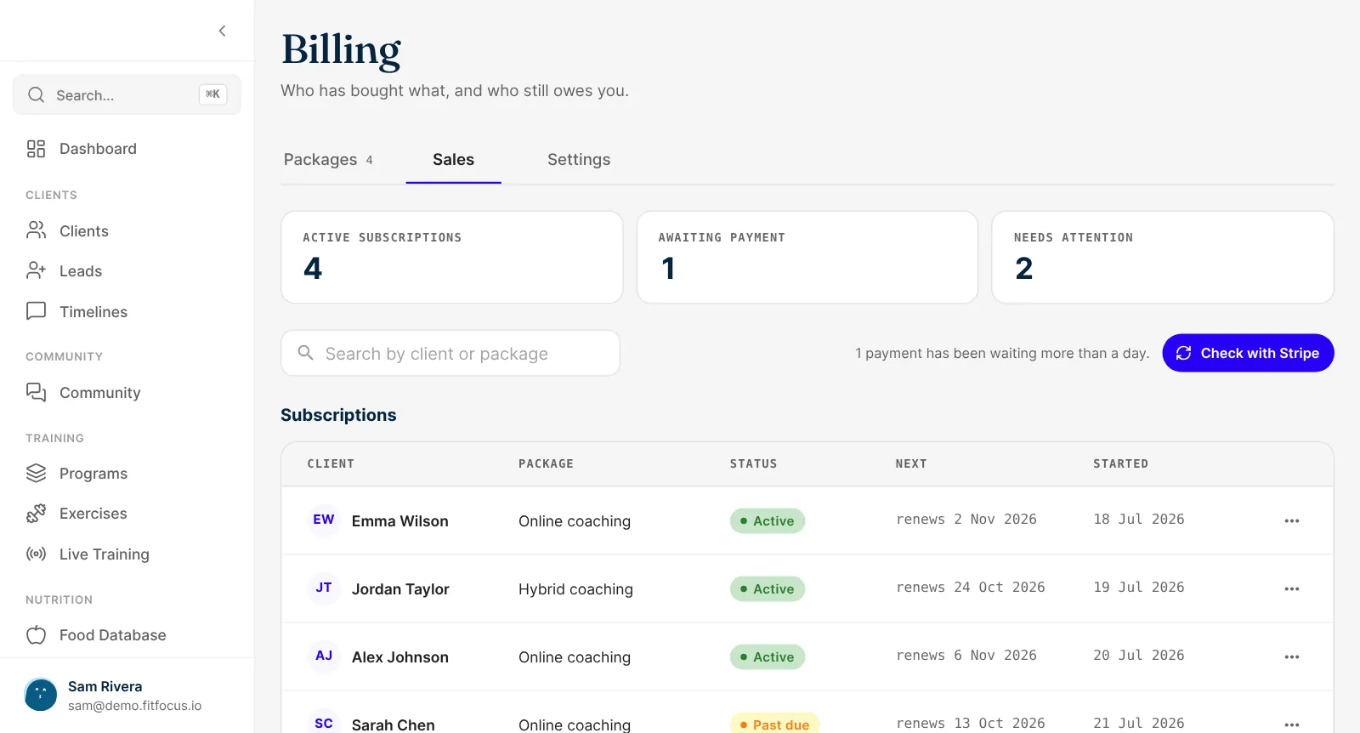Click the Started column header
The height and width of the screenshot is (733, 1360).
point(1120,463)
